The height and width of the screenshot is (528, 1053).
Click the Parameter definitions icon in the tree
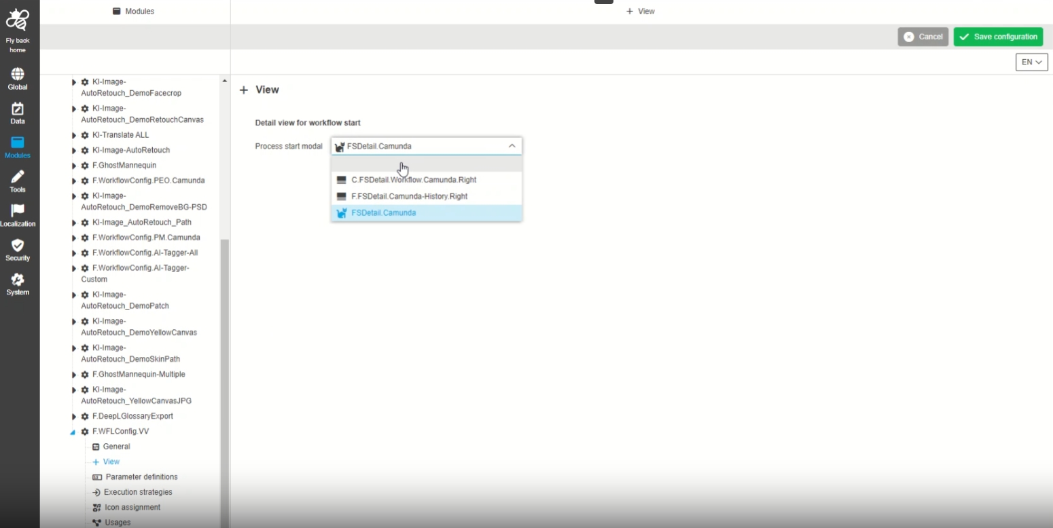pyautogui.click(x=97, y=477)
